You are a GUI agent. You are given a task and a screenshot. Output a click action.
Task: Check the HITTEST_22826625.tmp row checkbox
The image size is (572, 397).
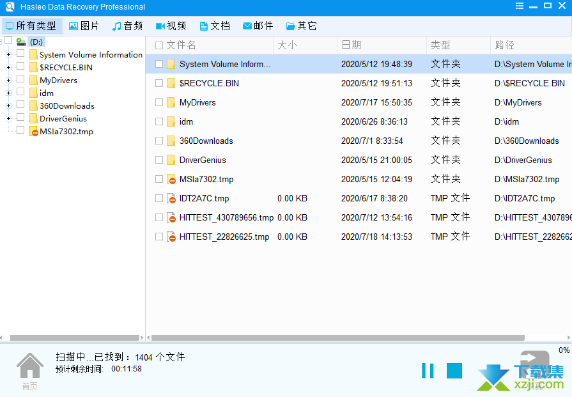[x=159, y=237]
